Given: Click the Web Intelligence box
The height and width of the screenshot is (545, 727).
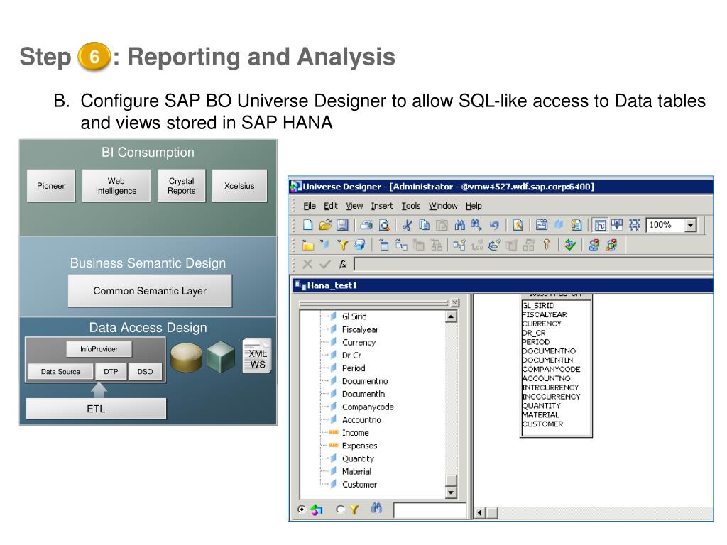Looking at the screenshot, I should [116, 186].
